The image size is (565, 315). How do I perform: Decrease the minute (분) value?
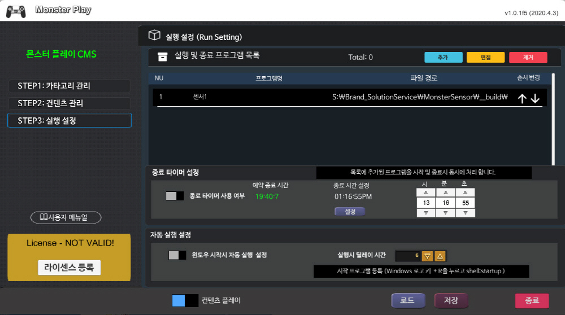[x=446, y=213]
